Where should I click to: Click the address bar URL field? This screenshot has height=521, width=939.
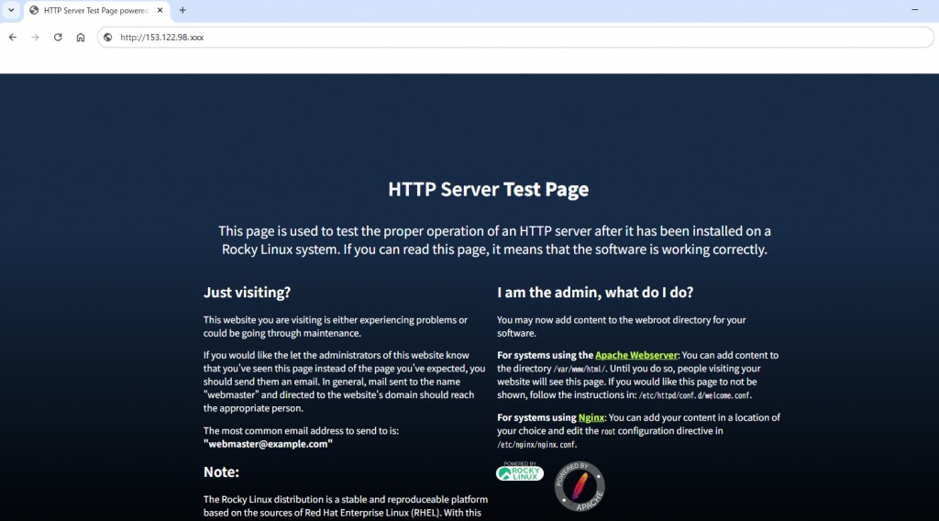tap(515, 37)
